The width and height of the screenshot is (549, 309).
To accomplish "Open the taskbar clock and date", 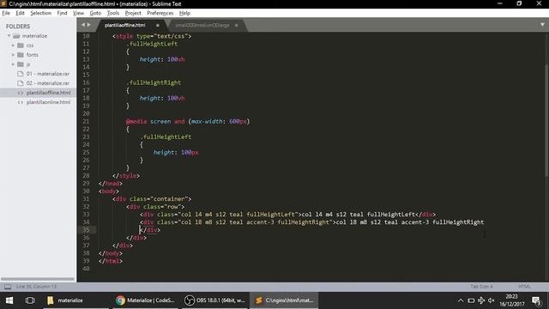I will (511, 300).
